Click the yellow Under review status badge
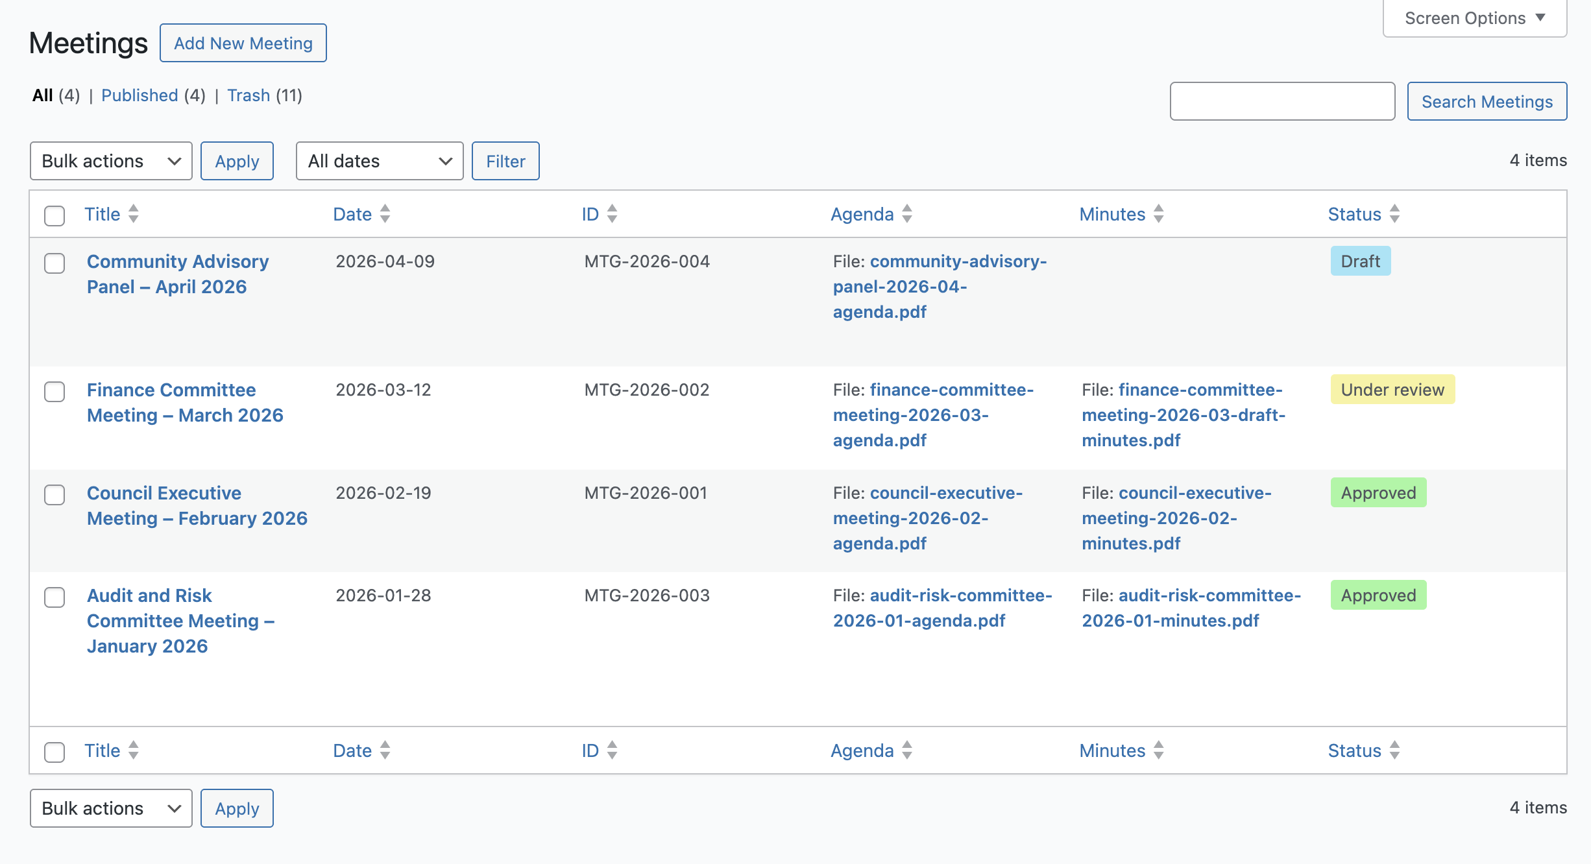 1392,390
